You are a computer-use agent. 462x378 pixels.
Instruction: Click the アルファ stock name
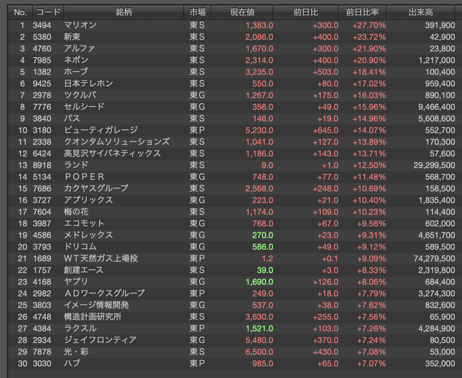tap(79, 49)
